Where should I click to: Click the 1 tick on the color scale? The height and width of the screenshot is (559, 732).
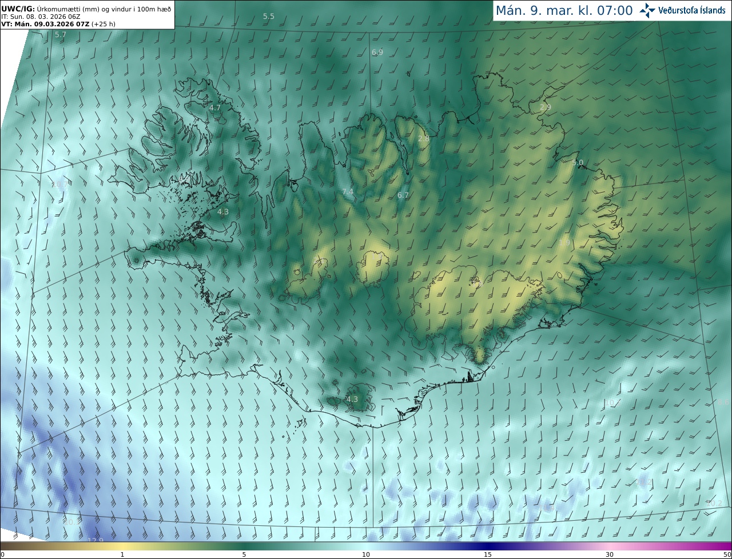[122, 554]
